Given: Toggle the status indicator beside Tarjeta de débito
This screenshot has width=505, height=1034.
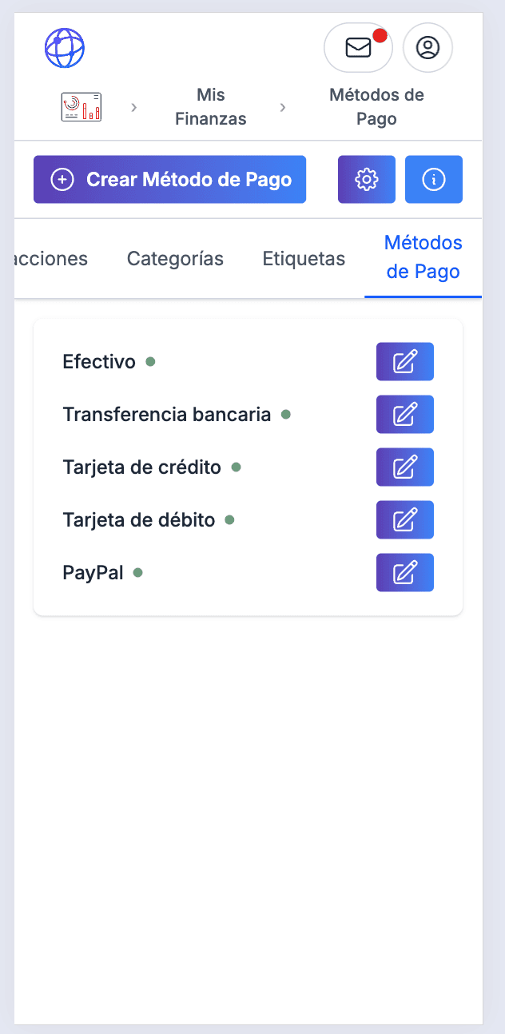Looking at the screenshot, I should 229,520.
